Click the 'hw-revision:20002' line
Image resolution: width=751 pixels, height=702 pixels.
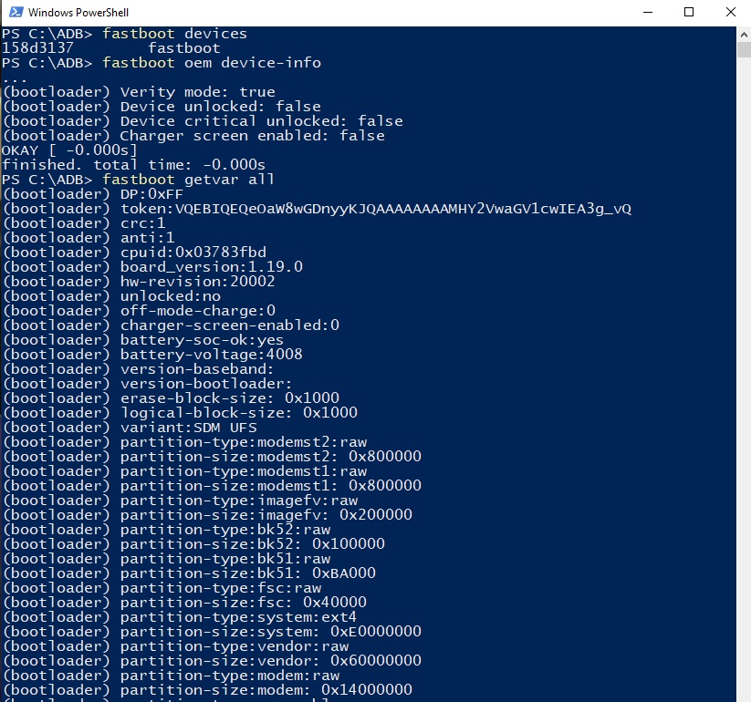point(139,282)
